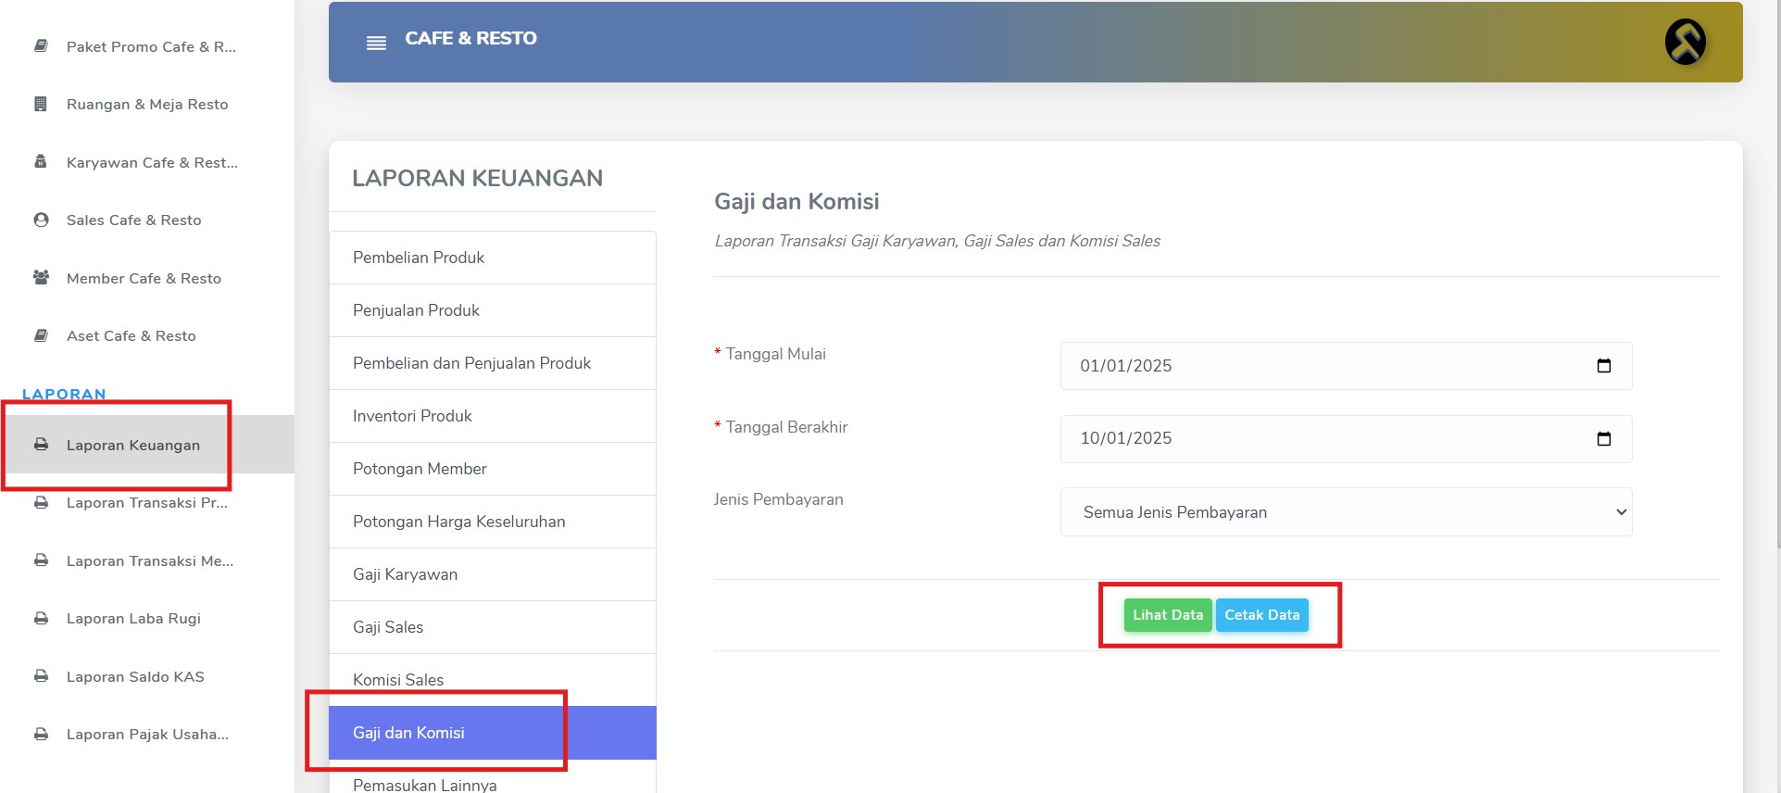Click the Laporan Laba Rugi printer icon
Viewport: 1781px width, 793px height.
point(41,618)
